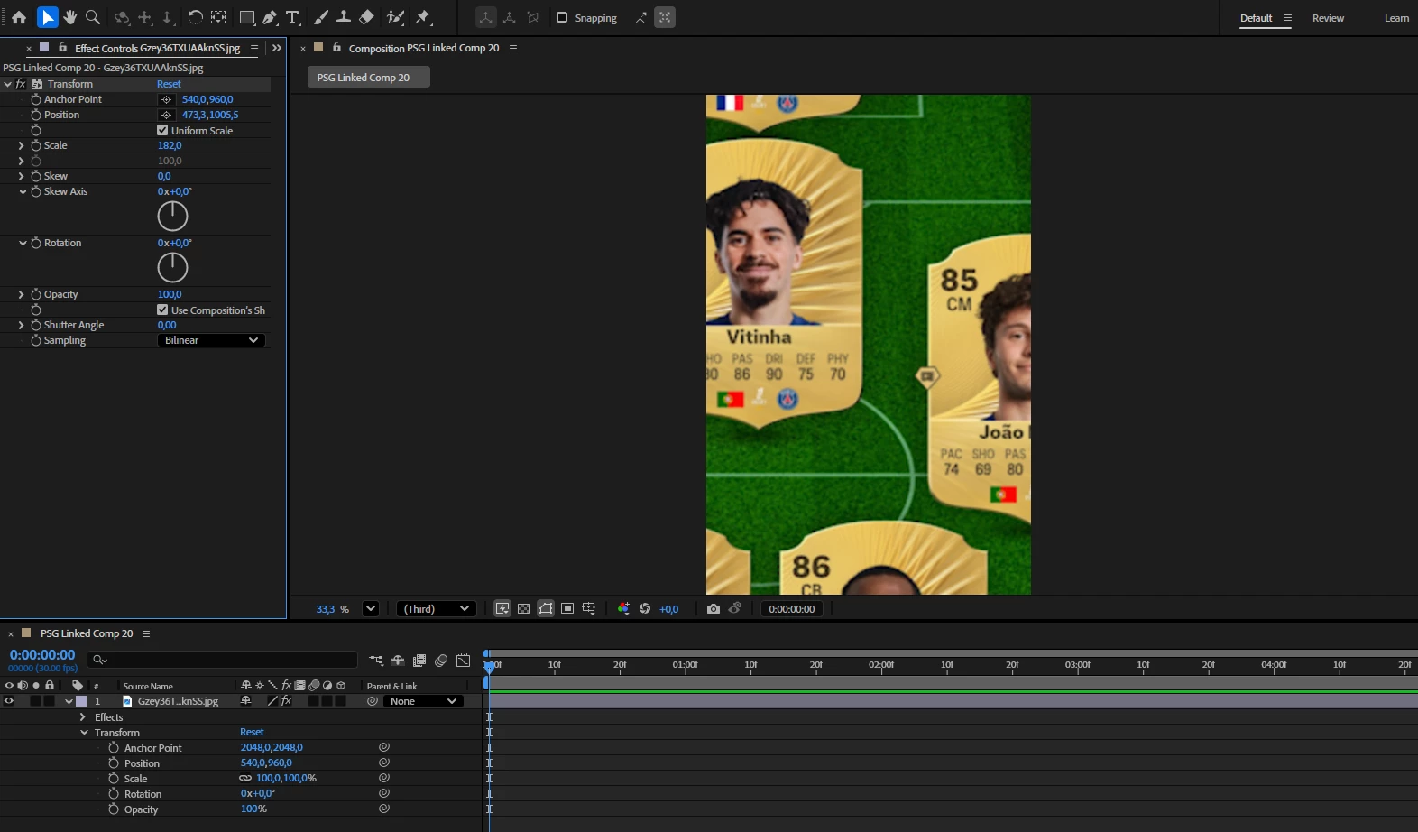Collapse the Rotation property in Effect Controls
Image resolution: width=1418 pixels, height=832 pixels.
[x=22, y=243]
